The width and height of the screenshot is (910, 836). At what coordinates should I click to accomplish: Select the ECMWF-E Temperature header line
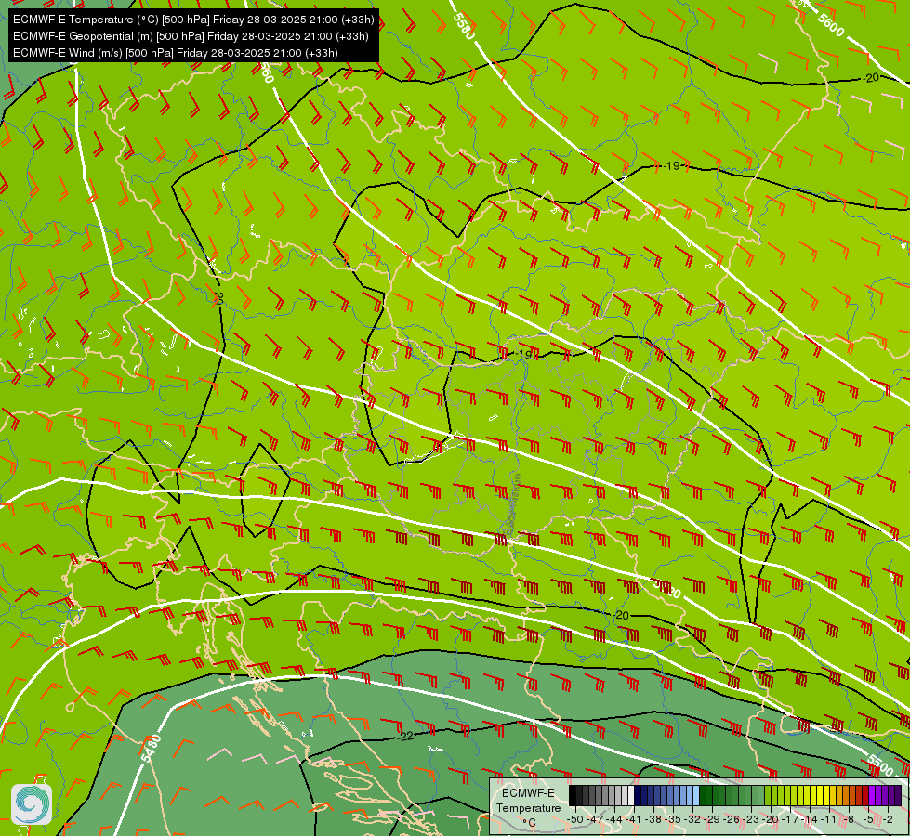click(193, 20)
